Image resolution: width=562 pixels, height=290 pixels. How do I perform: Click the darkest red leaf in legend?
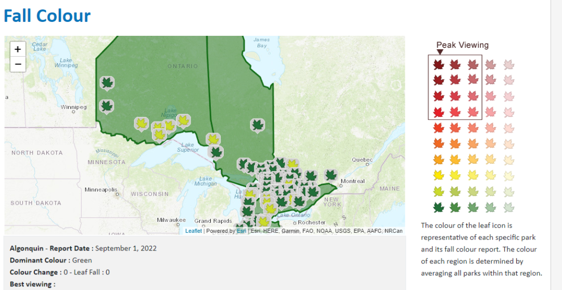point(438,65)
